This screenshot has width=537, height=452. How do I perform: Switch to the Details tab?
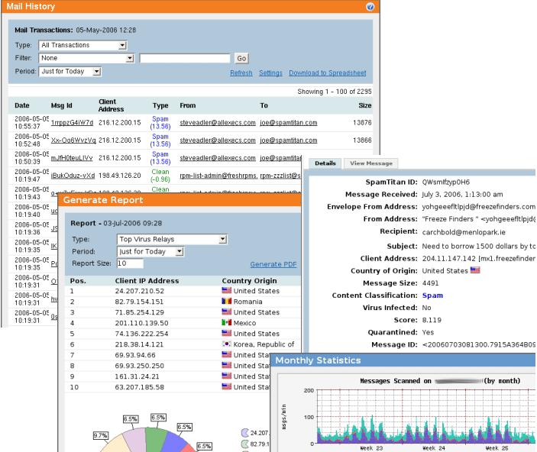click(325, 163)
